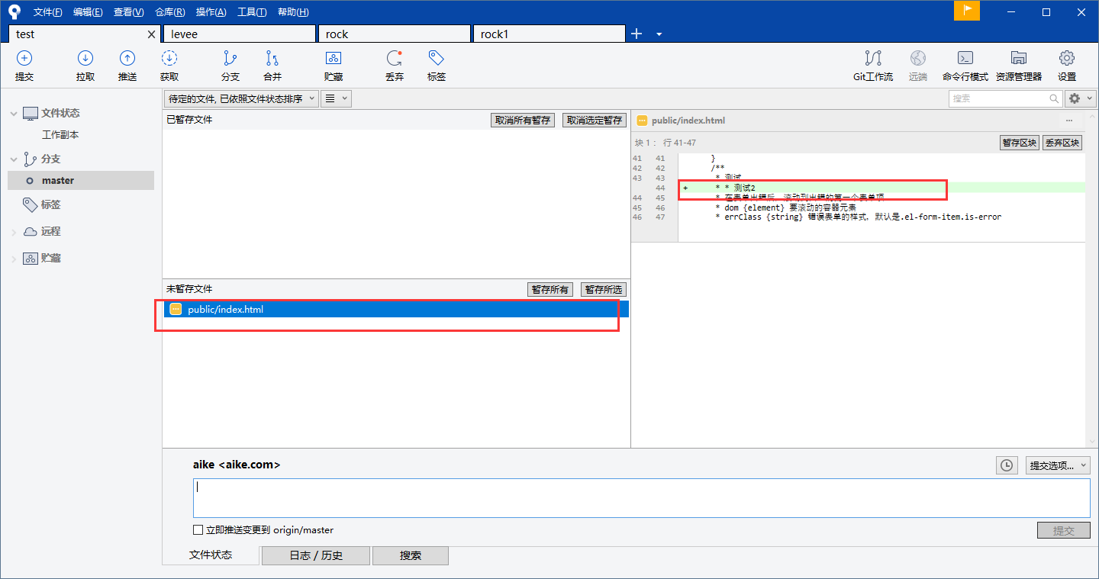Open the tab list dropdown arrow
This screenshot has width=1099, height=579.
[x=659, y=34]
